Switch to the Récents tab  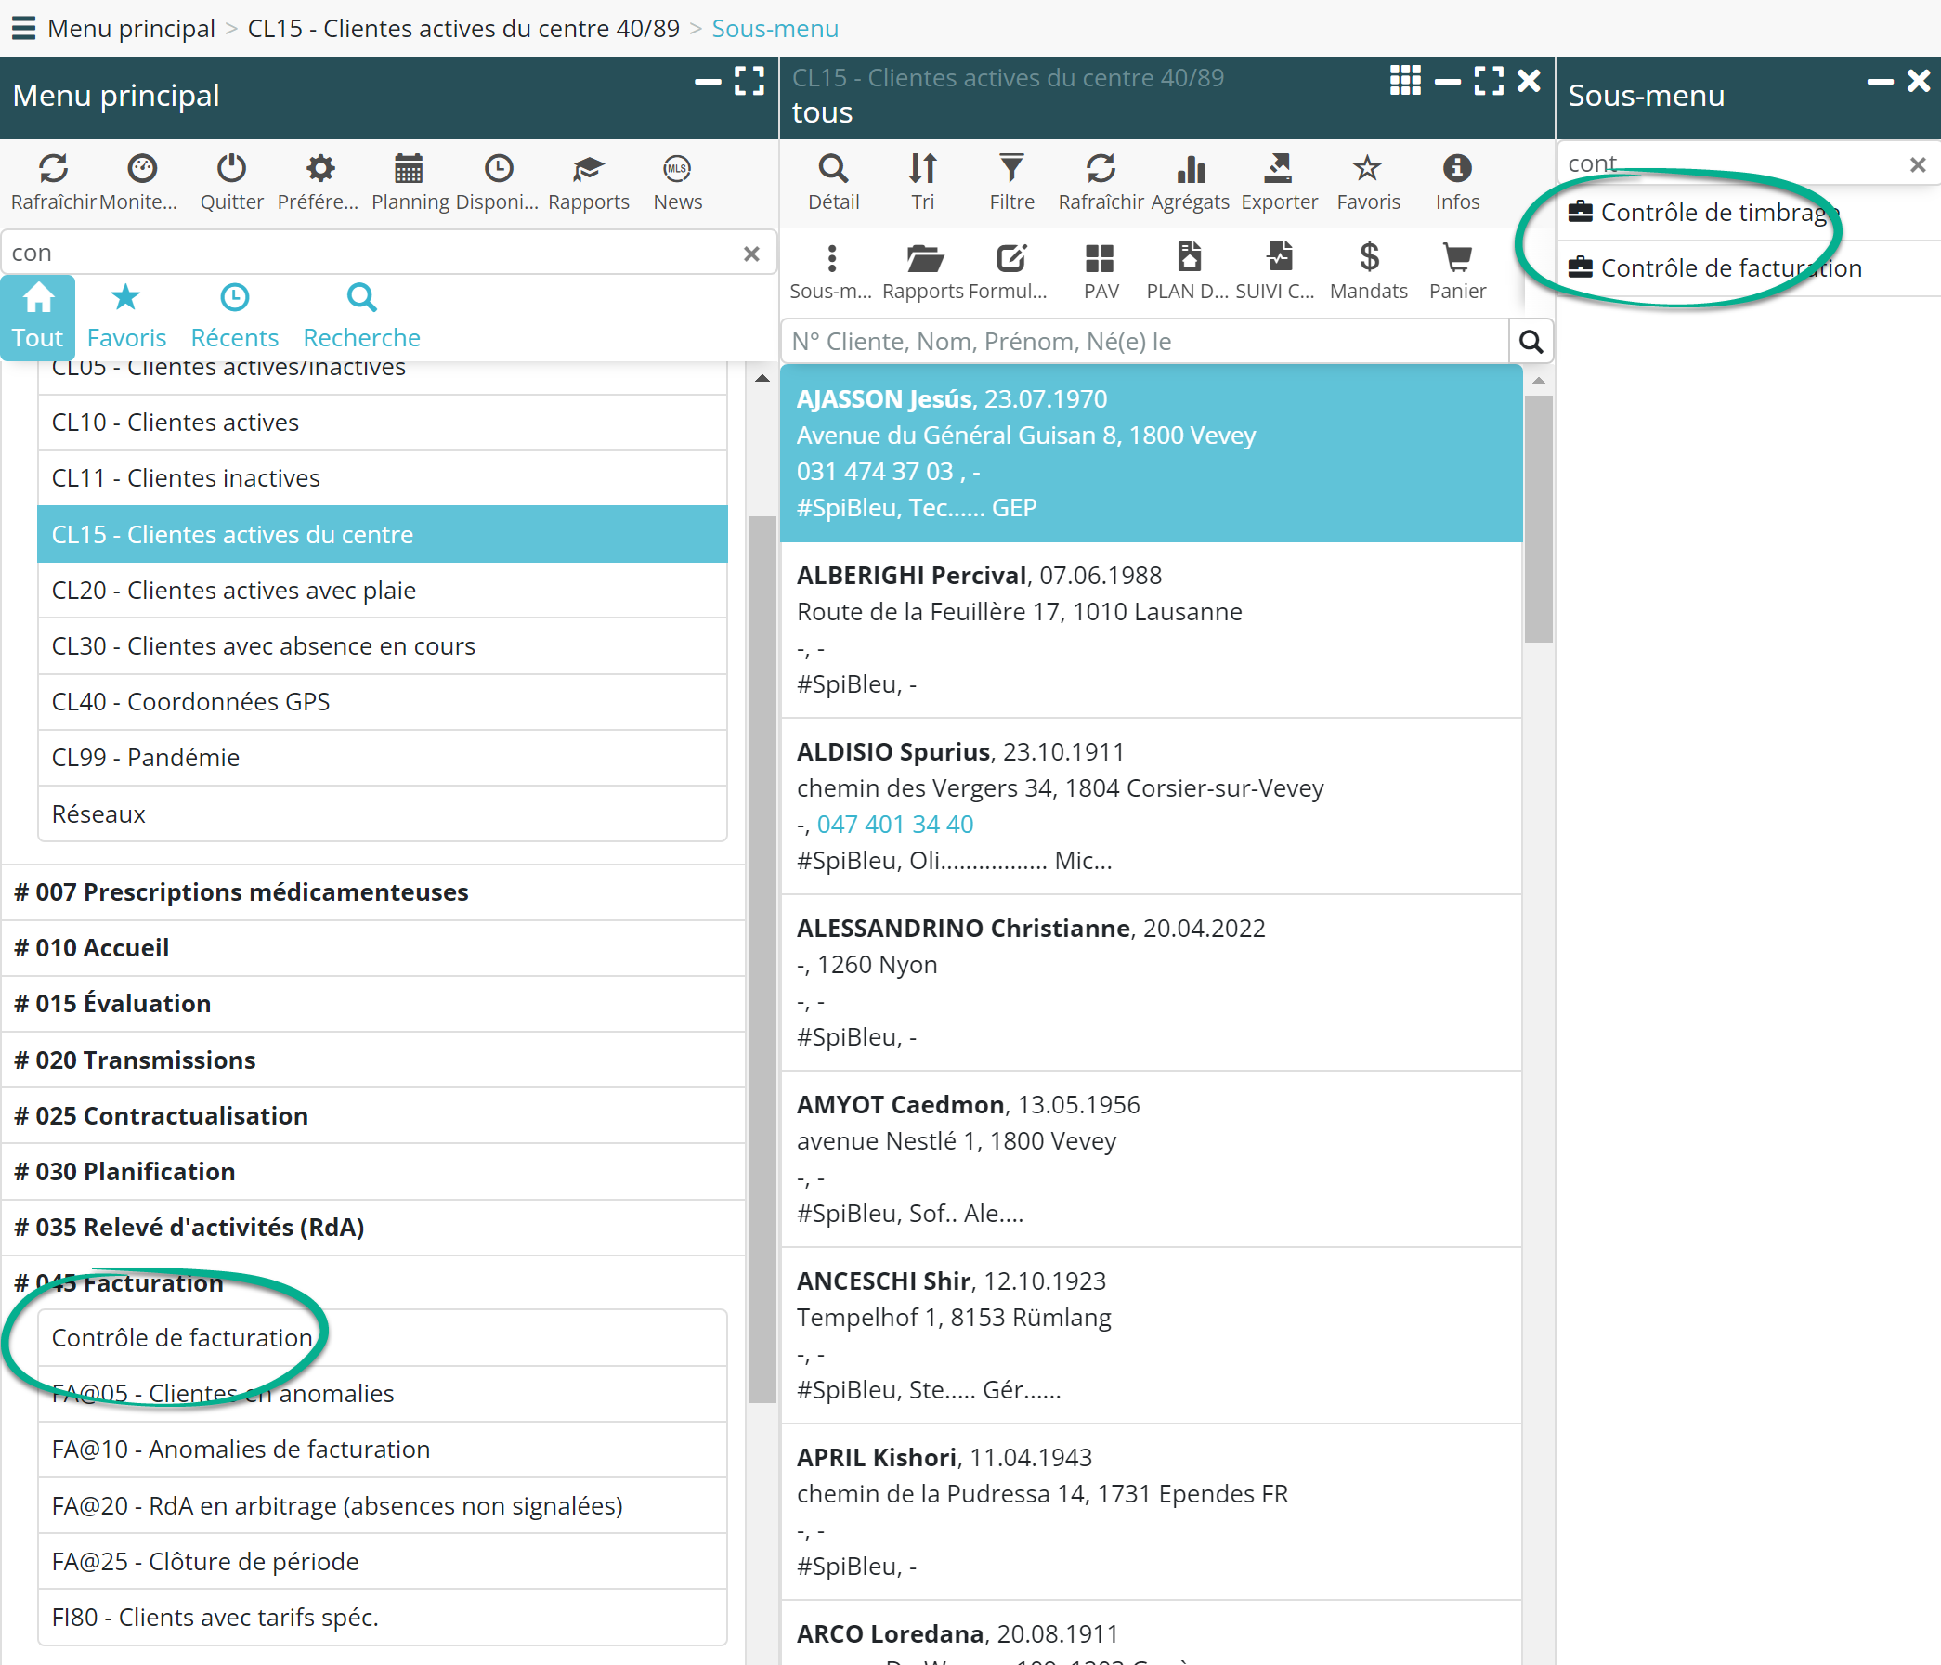click(234, 317)
